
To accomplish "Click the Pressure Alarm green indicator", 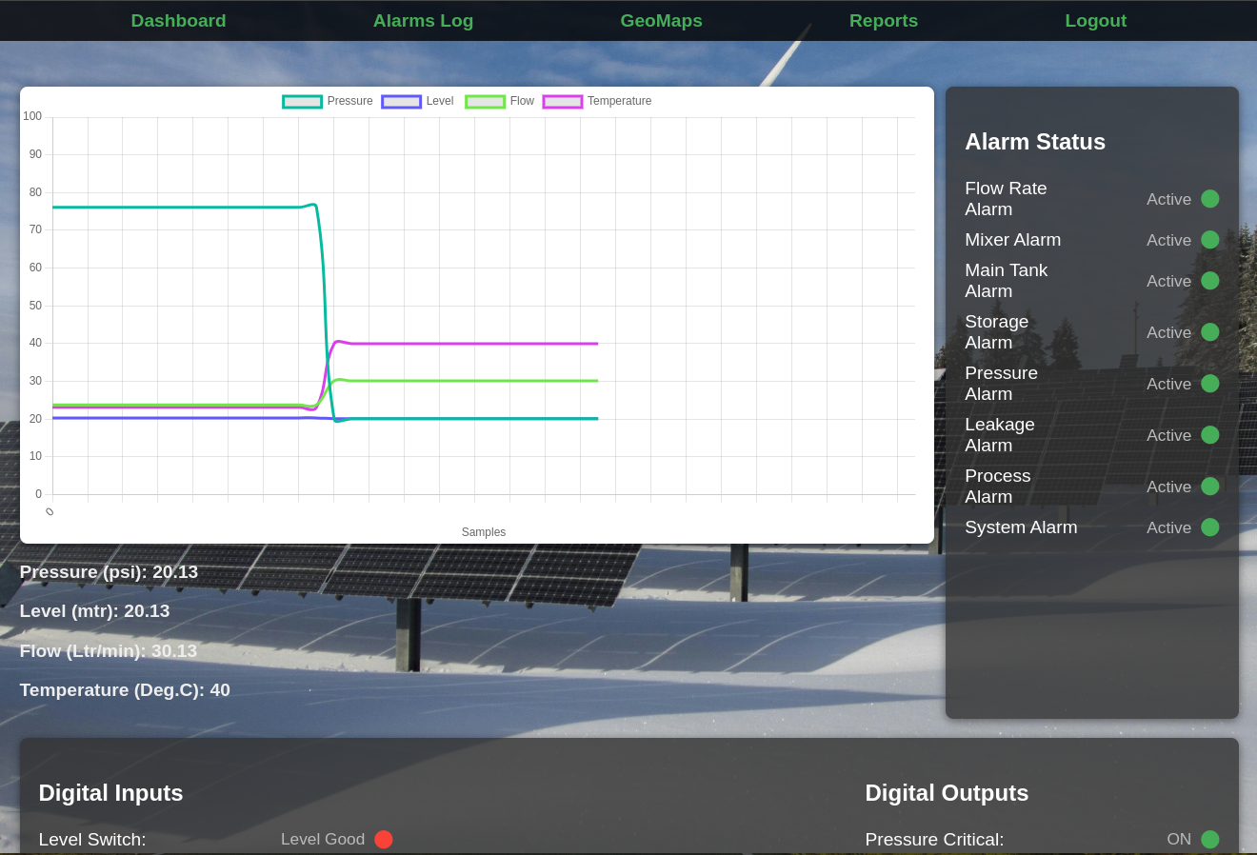I will [x=1210, y=384].
